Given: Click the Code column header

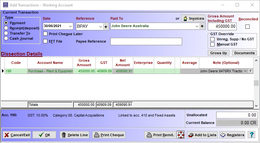Looking at the screenshot, I should point(16,63).
